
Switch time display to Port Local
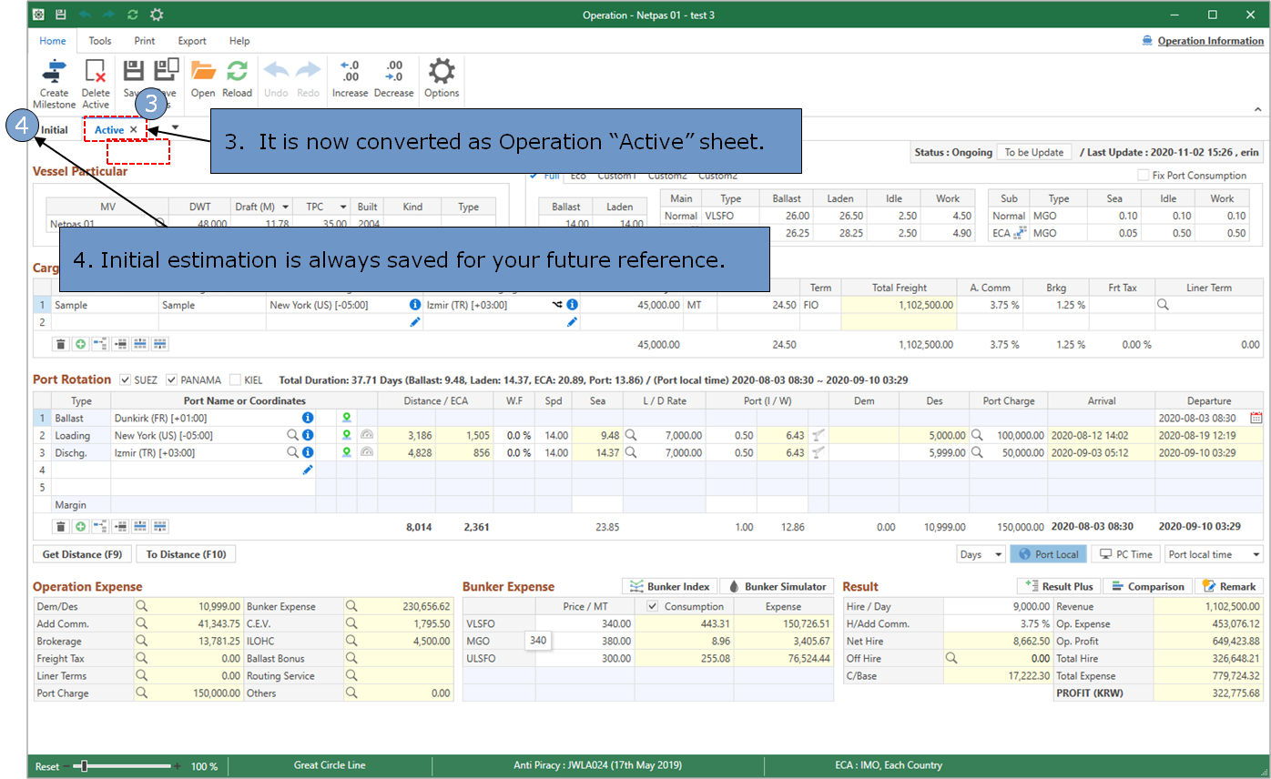click(1048, 554)
